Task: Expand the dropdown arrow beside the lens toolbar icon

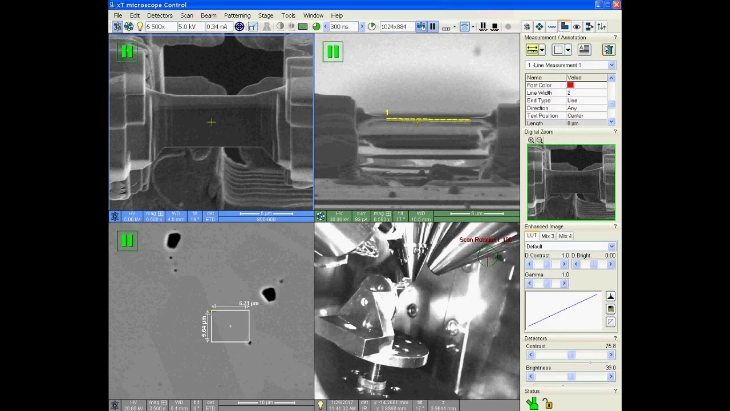Action: coord(473,26)
